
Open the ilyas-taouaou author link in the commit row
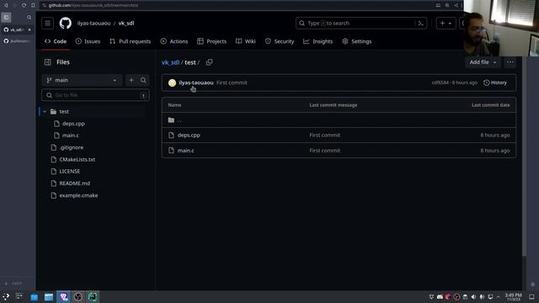point(196,82)
